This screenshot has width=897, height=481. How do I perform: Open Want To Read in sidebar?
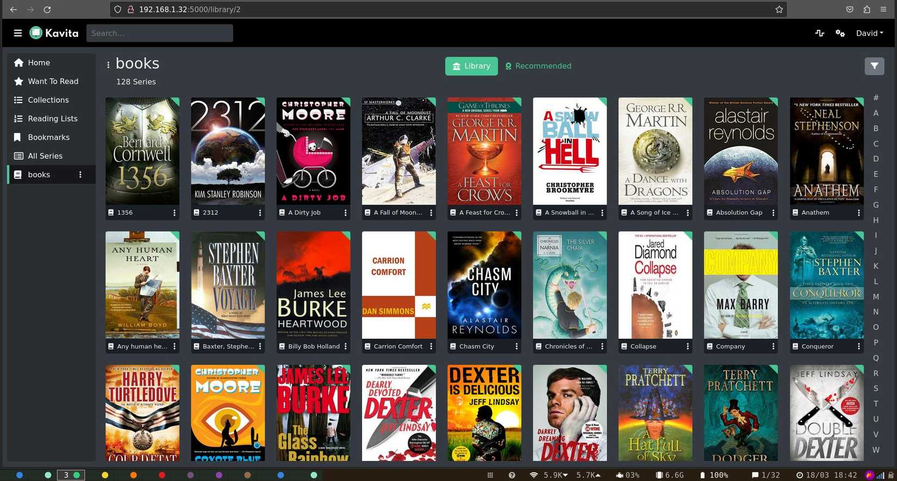click(x=52, y=81)
